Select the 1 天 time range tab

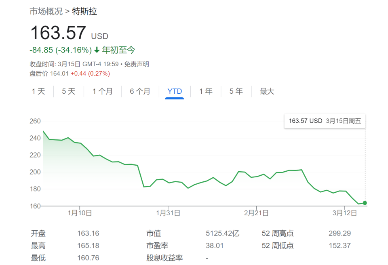38,91
